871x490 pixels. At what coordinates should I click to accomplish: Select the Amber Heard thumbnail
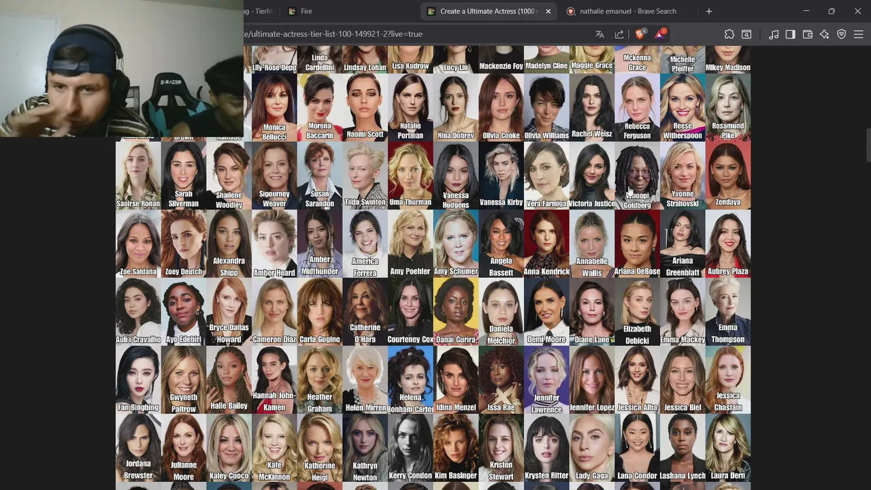point(274,243)
